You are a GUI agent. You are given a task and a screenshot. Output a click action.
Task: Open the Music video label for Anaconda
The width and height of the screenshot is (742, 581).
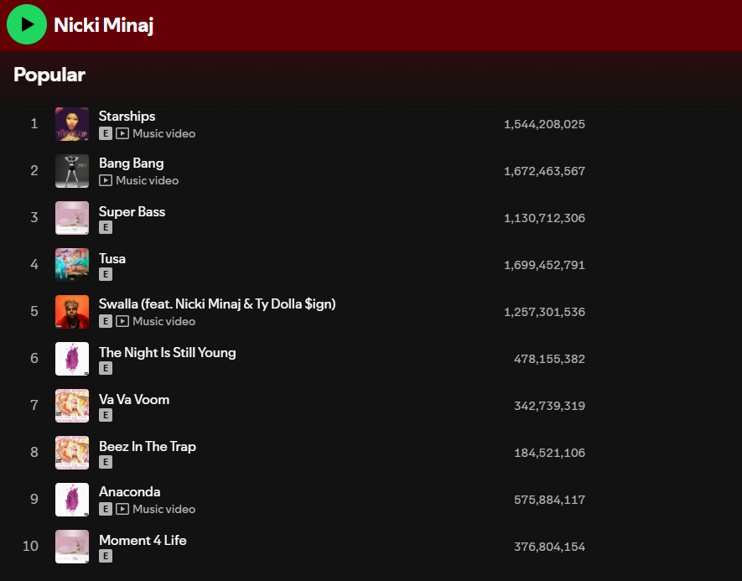coord(163,509)
